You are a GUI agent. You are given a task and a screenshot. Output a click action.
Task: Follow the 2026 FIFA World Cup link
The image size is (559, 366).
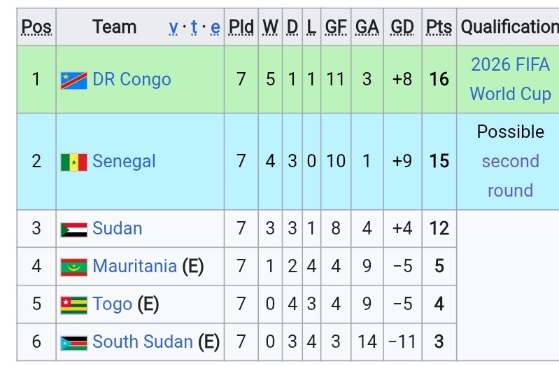[x=510, y=79]
